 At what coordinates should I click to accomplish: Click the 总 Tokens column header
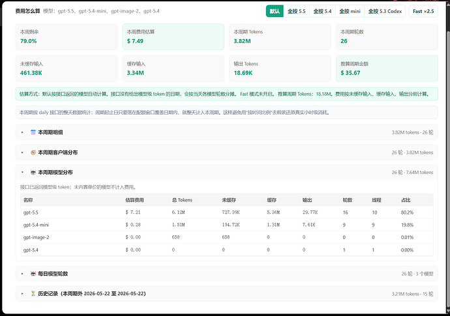point(182,200)
